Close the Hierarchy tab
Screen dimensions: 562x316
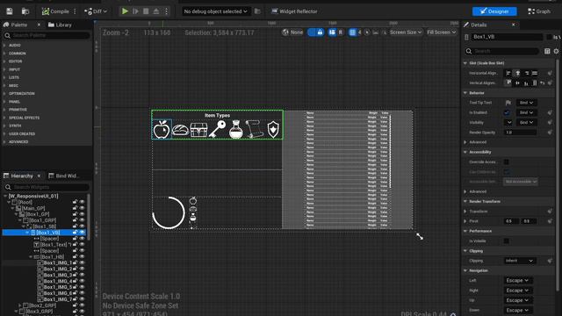tap(39, 176)
